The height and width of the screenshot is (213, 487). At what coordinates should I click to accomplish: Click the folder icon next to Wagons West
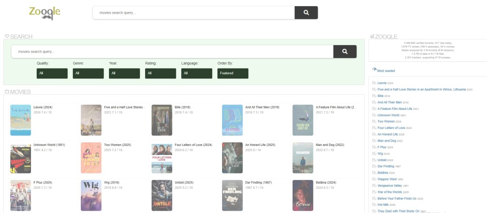point(374,179)
